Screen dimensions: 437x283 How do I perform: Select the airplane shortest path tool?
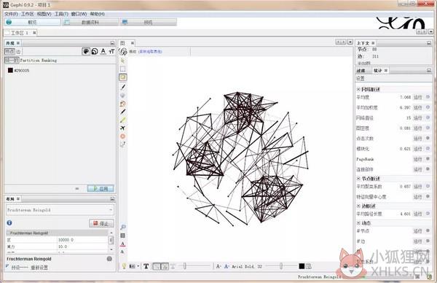point(122,128)
